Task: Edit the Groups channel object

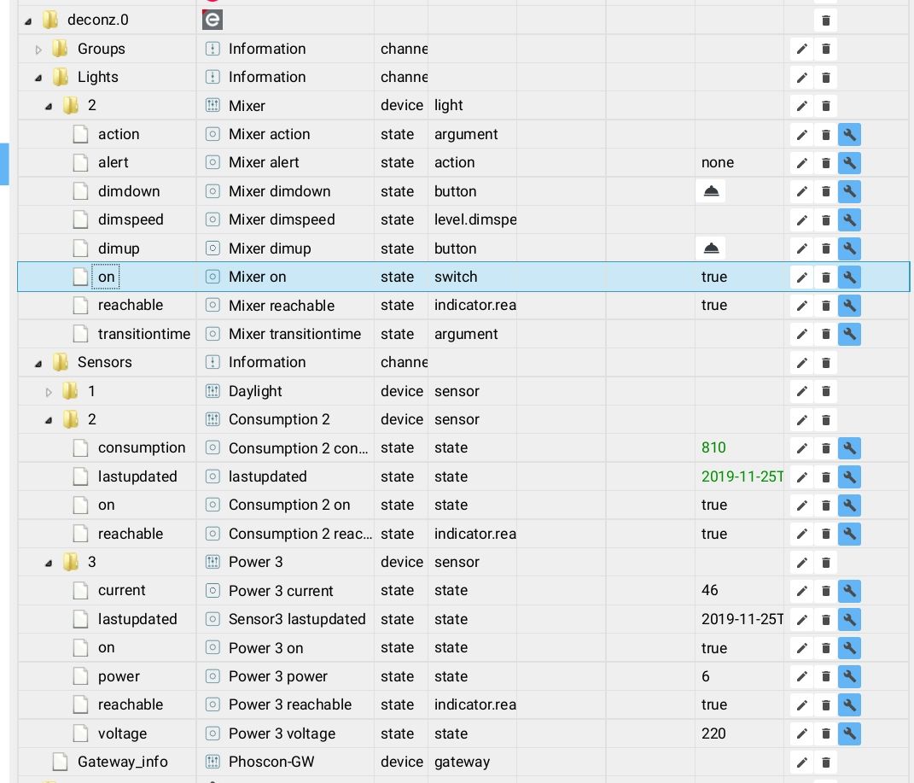Action: coord(802,49)
